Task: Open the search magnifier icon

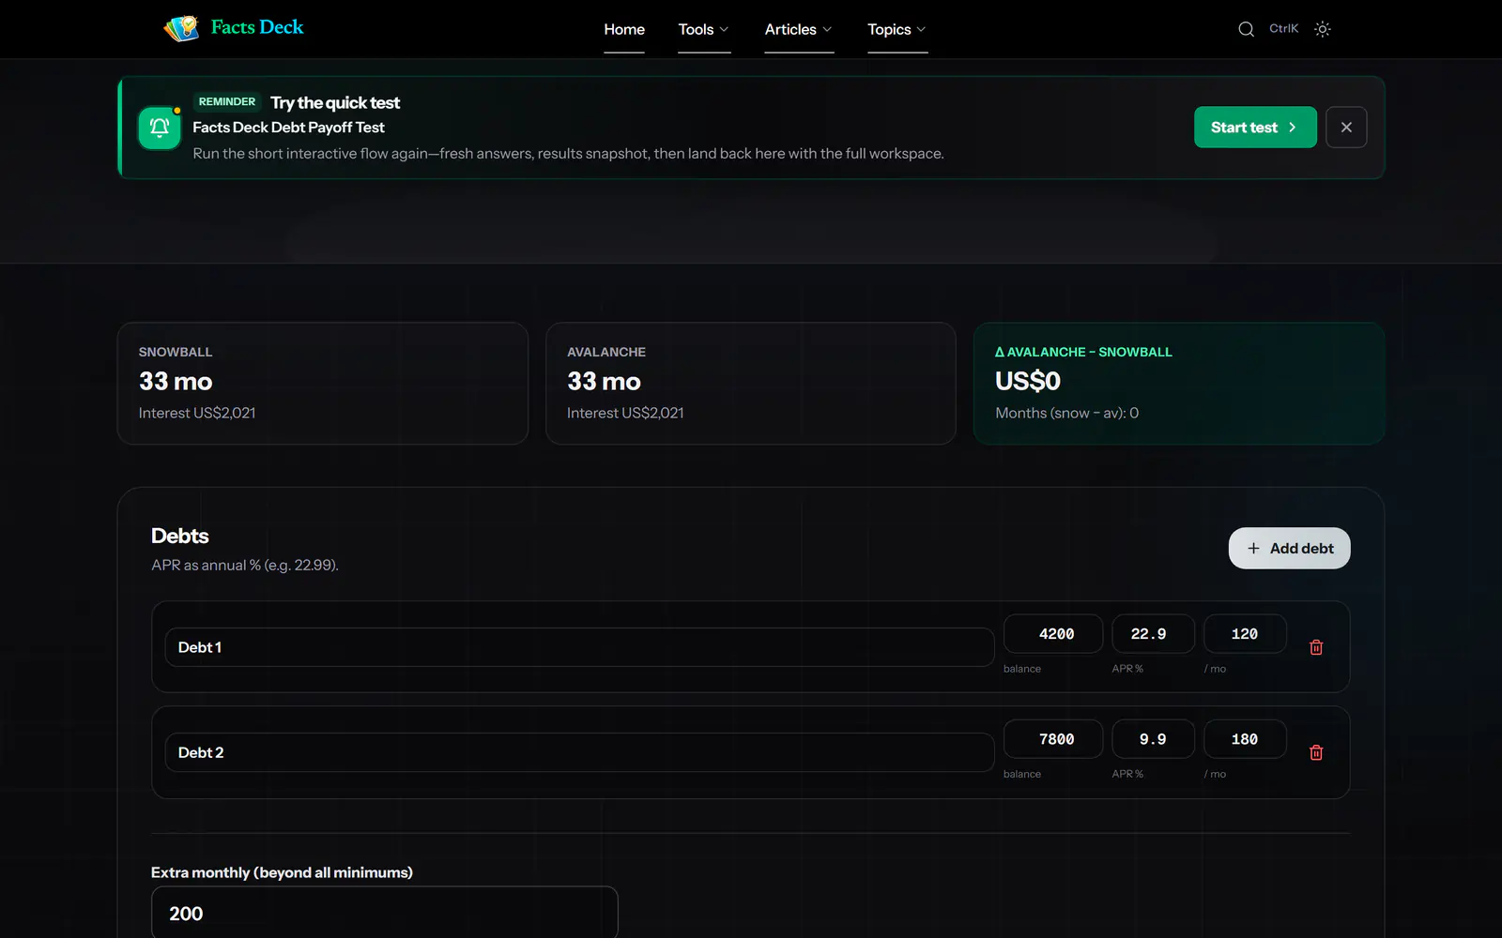Action: click(1246, 29)
